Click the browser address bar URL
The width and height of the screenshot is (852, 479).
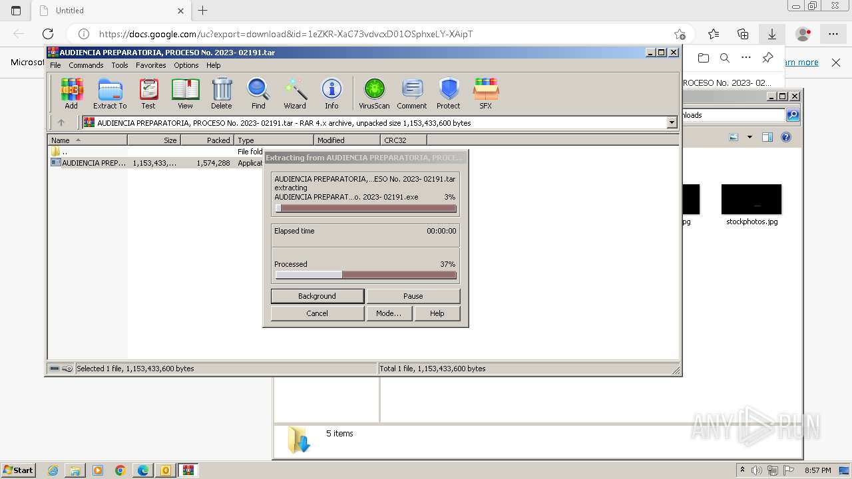pos(286,34)
